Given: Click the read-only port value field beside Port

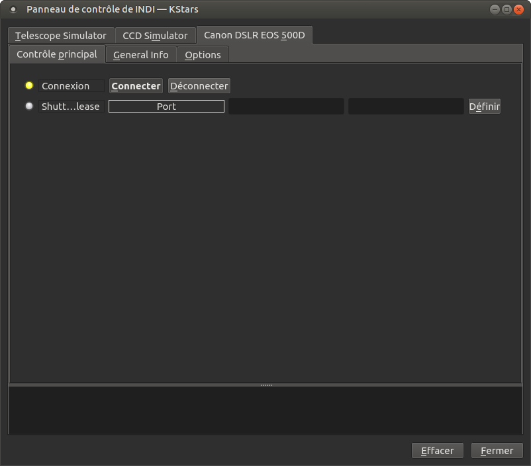Looking at the screenshot, I should point(286,107).
